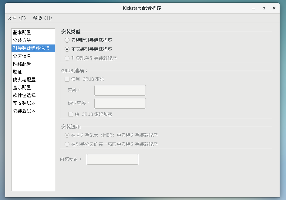Click the 密码 input field
Viewport: 286px width, 200px height.
point(120,90)
